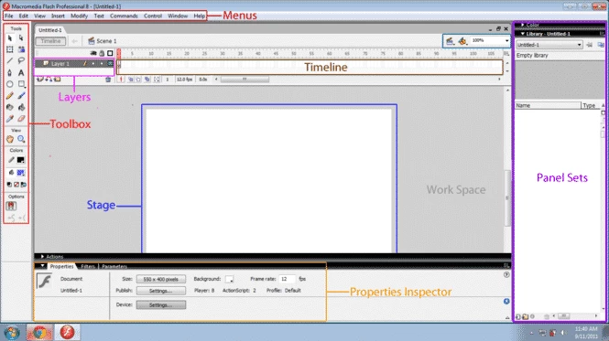This screenshot has width=609, height=341.
Task: Open the Background color swatch
Action: click(229, 279)
